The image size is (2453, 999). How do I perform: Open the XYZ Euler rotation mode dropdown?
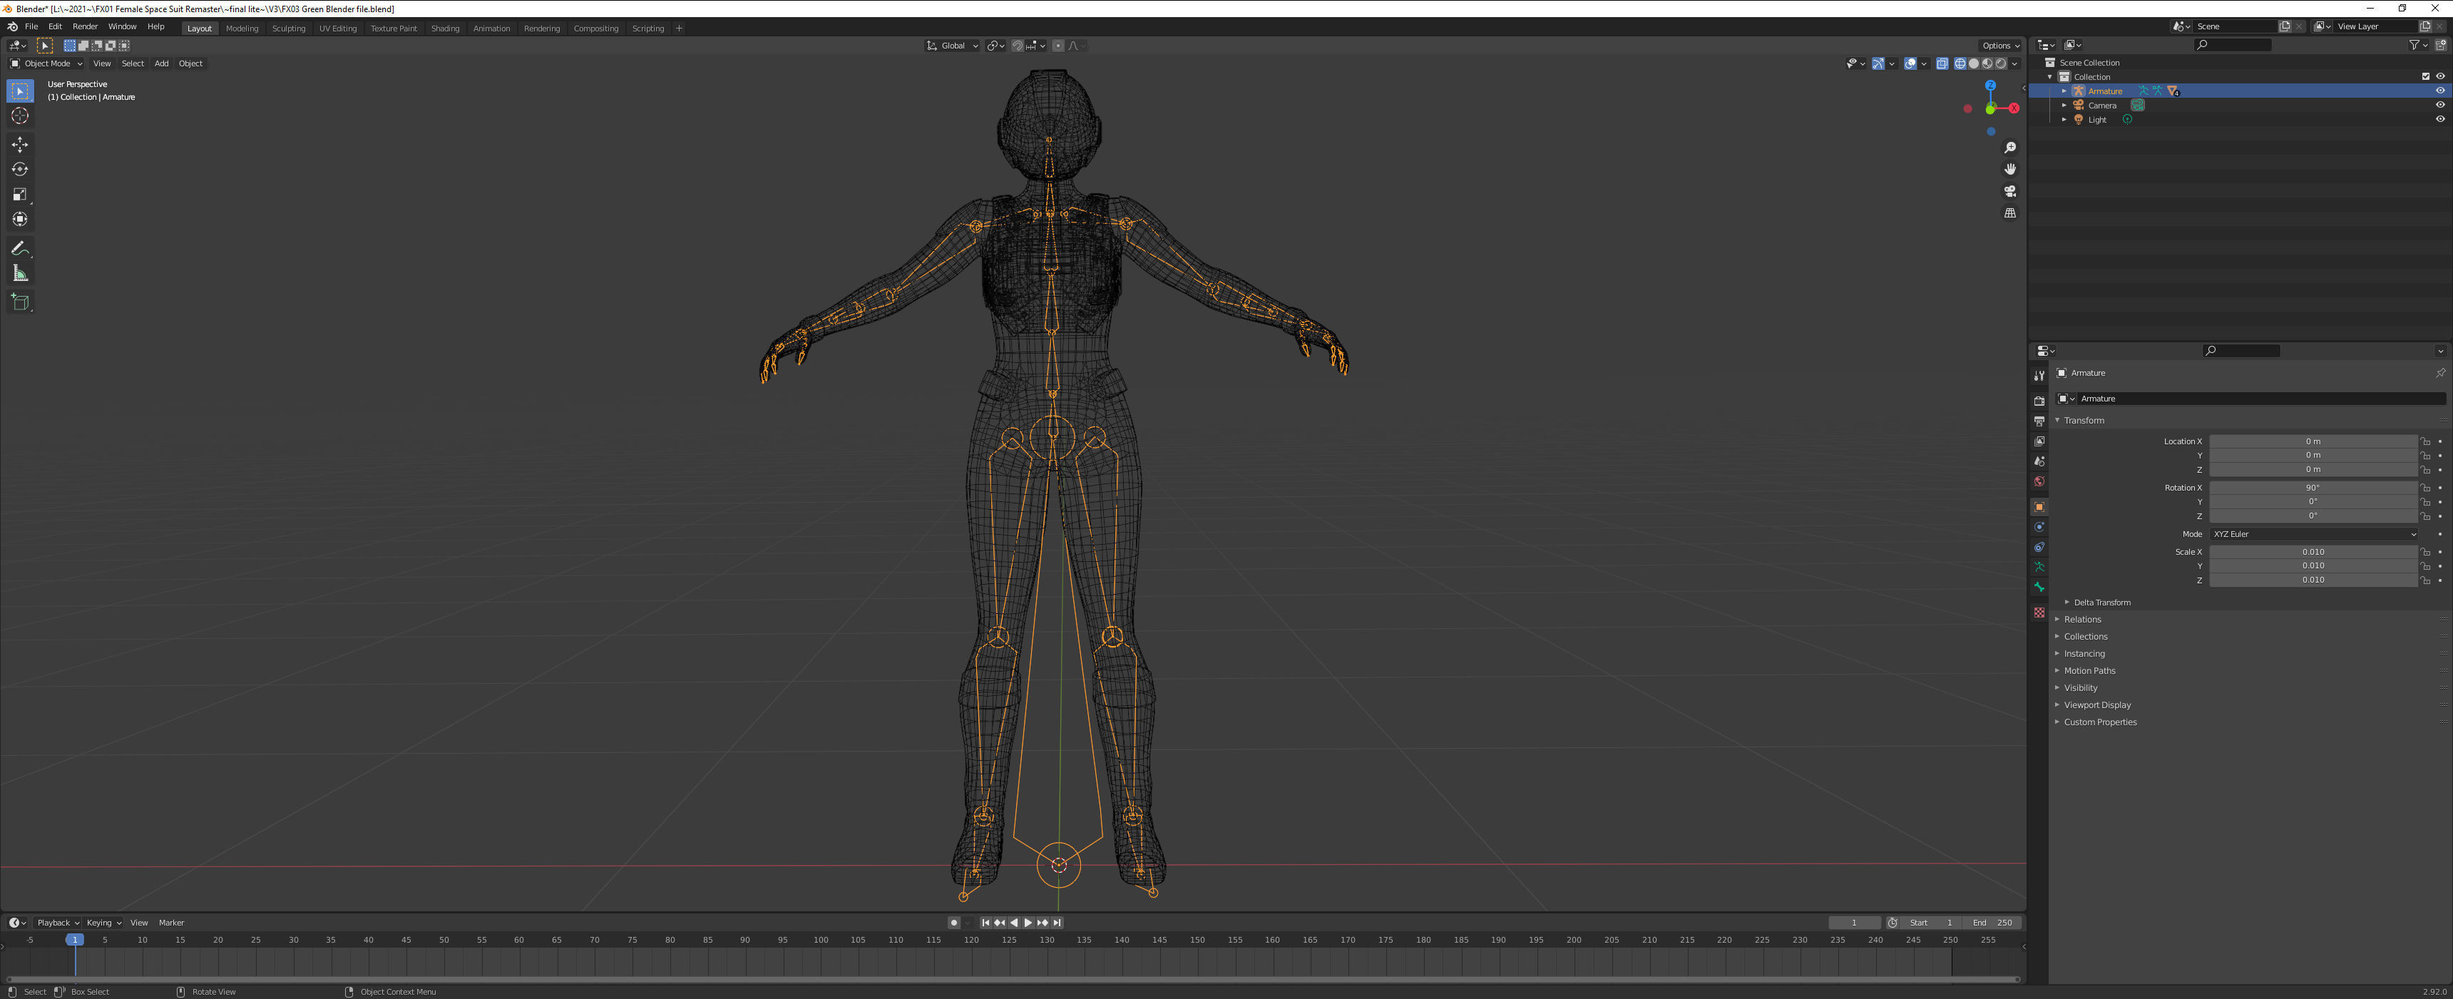[2313, 534]
